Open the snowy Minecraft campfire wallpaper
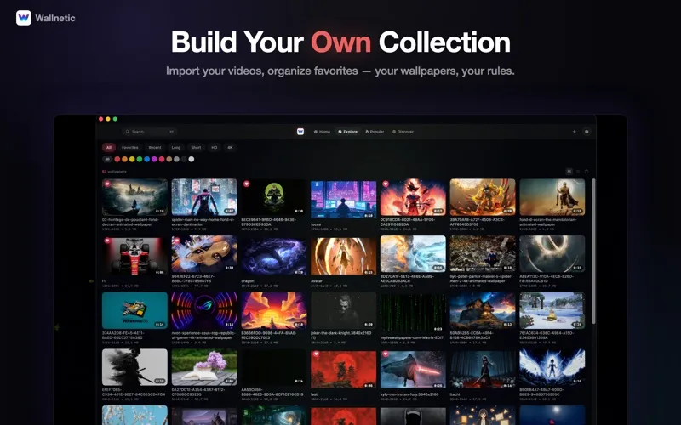Image resolution: width=681 pixels, height=425 pixels. click(x=552, y=310)
